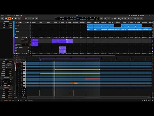154x116 pixels.
Task: Click the duplicate/copy icon next to Redo
Action: 115,18
